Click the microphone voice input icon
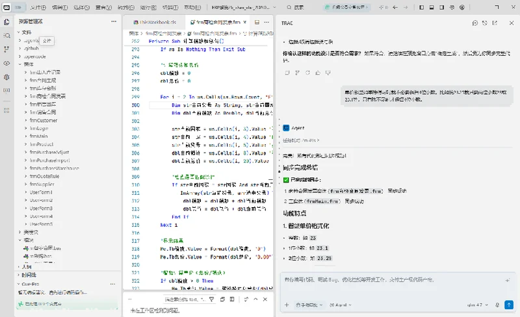The height and width of the screenshot is (317, 520). point(497,305)
